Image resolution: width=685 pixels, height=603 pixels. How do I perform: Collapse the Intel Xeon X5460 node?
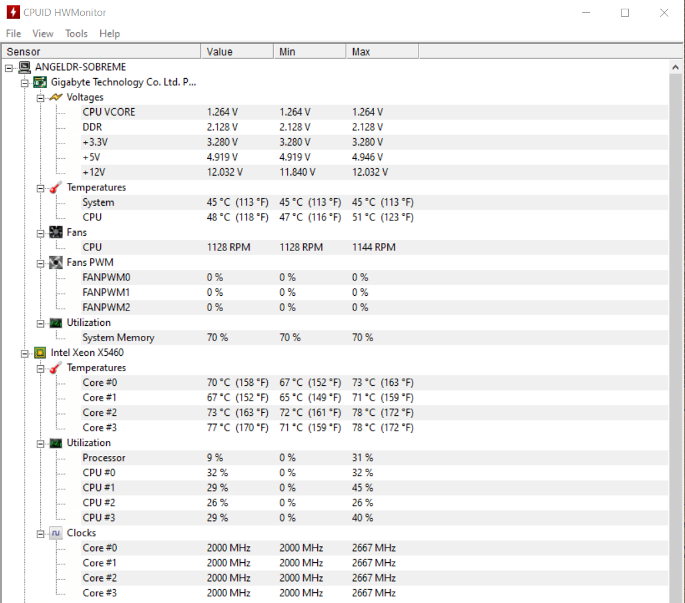25,354
